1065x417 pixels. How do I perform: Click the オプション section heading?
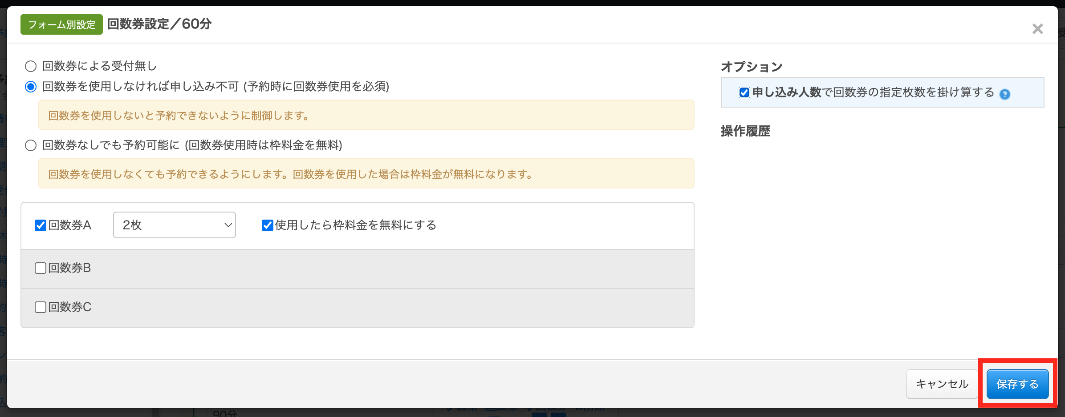(752, 67)
